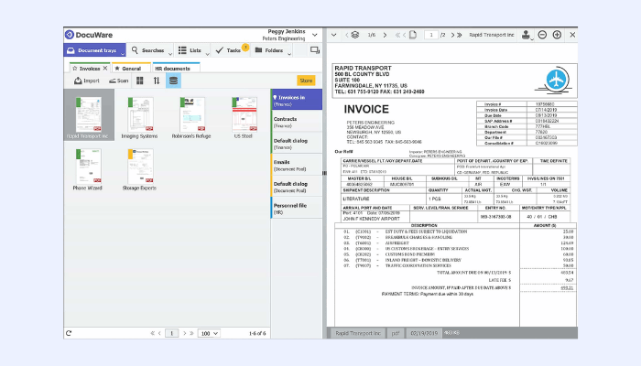Expand the Folders dropdown arrow
641x366 pixels.
289,53
